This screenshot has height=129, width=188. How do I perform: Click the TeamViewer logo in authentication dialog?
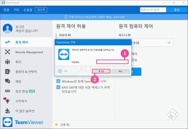pyautogui.click(x=64, y=54)
